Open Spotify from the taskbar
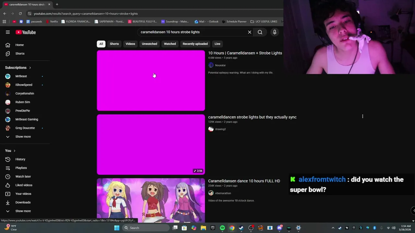This screenshot has height=233, width=415. [222, 228]
